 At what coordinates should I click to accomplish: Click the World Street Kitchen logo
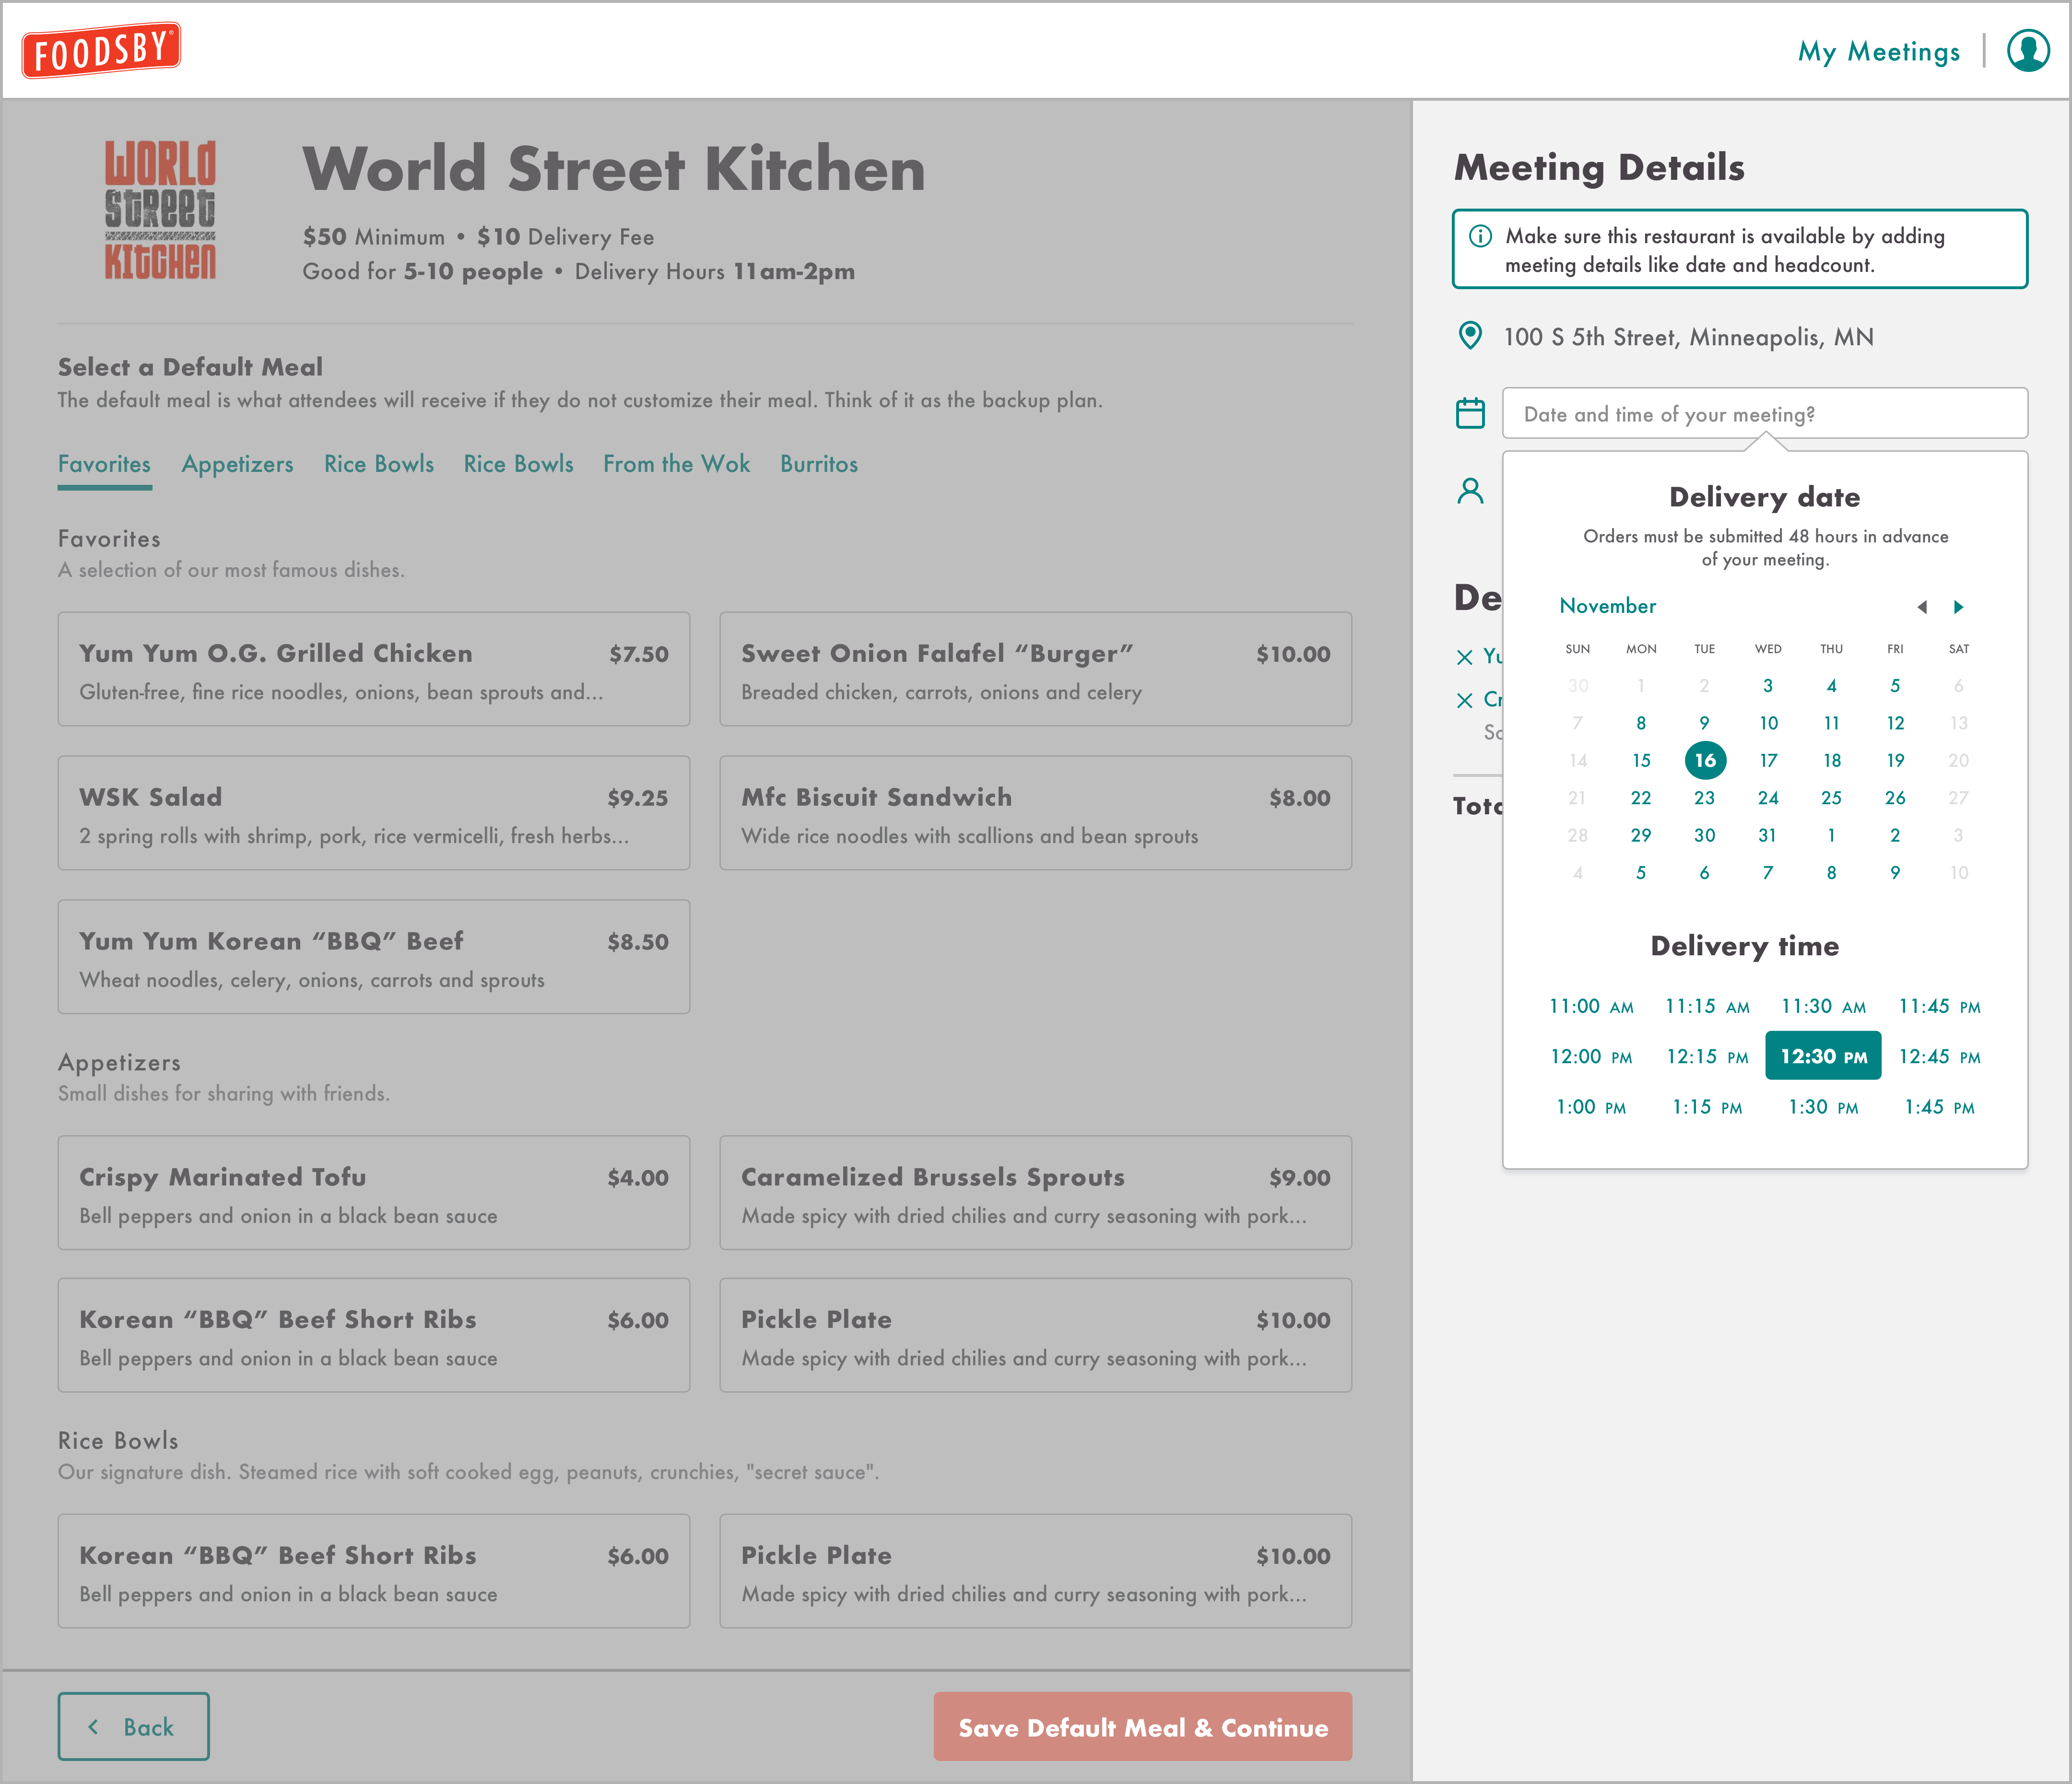pos(160,210)
